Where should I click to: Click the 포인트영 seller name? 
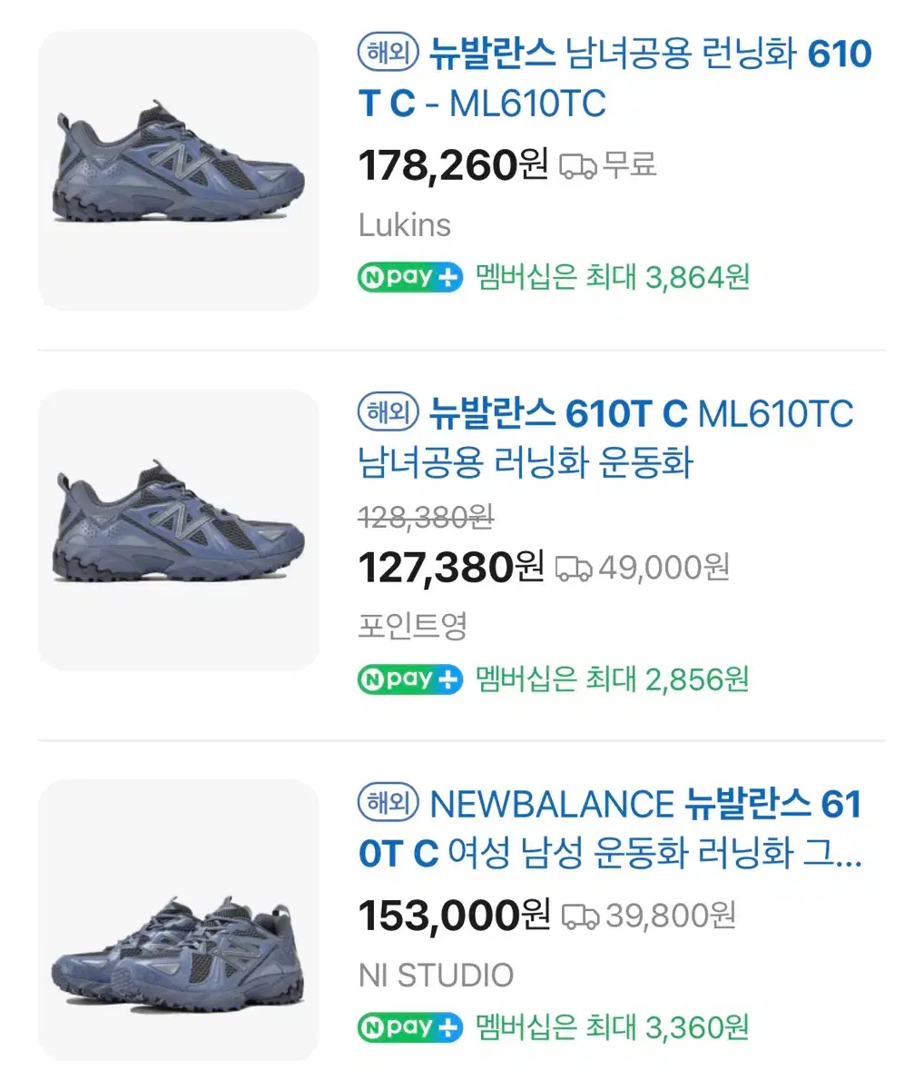coord(413,626)
